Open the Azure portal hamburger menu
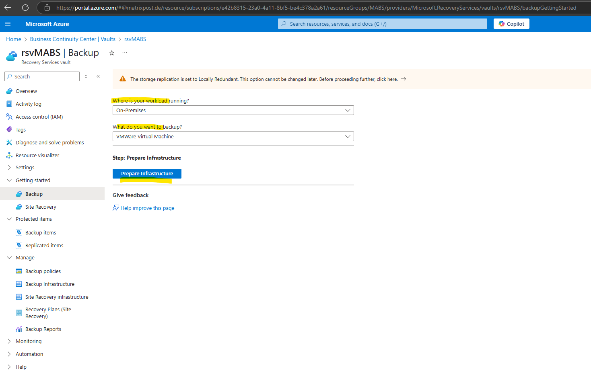 (8, 24)
